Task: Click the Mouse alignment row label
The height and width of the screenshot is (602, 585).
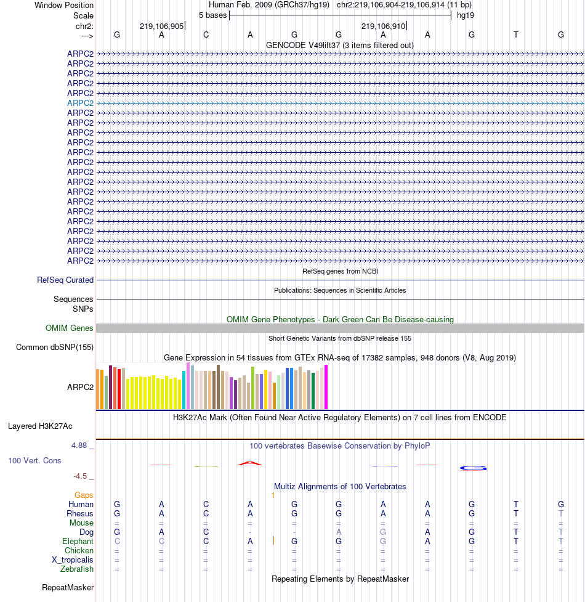Action: click(82, 523)
